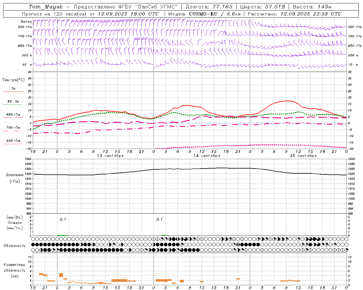Click the Тем-ра(°C) panel label
Viewport: 363px width, 290px height.
[x=13, y=80]
